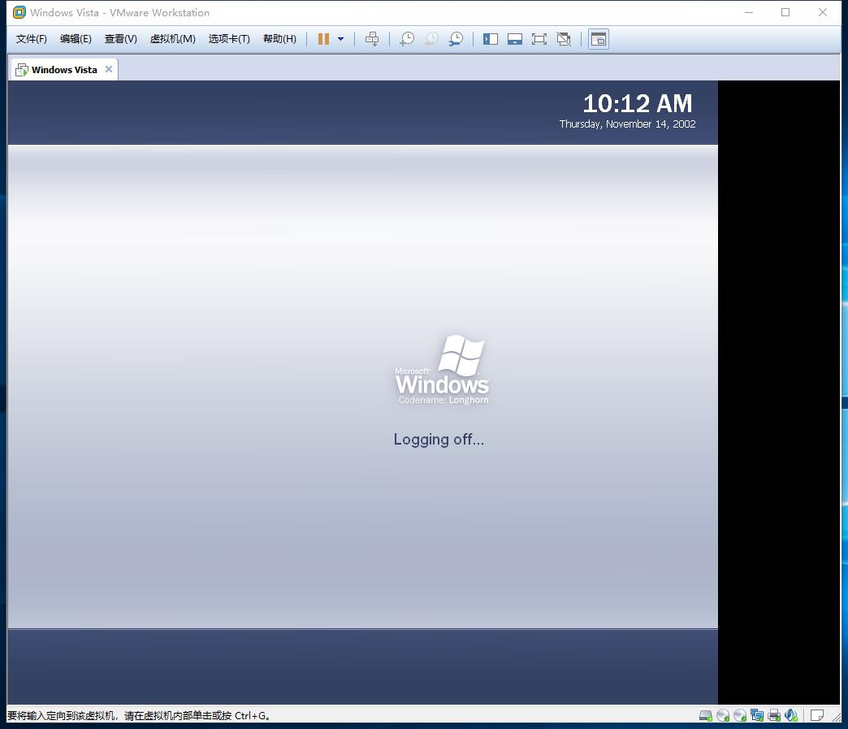Expand the power options dropdown arrow
Image resolution: width=848 pixels, height=729 pixels.
[x=340, y=39]
